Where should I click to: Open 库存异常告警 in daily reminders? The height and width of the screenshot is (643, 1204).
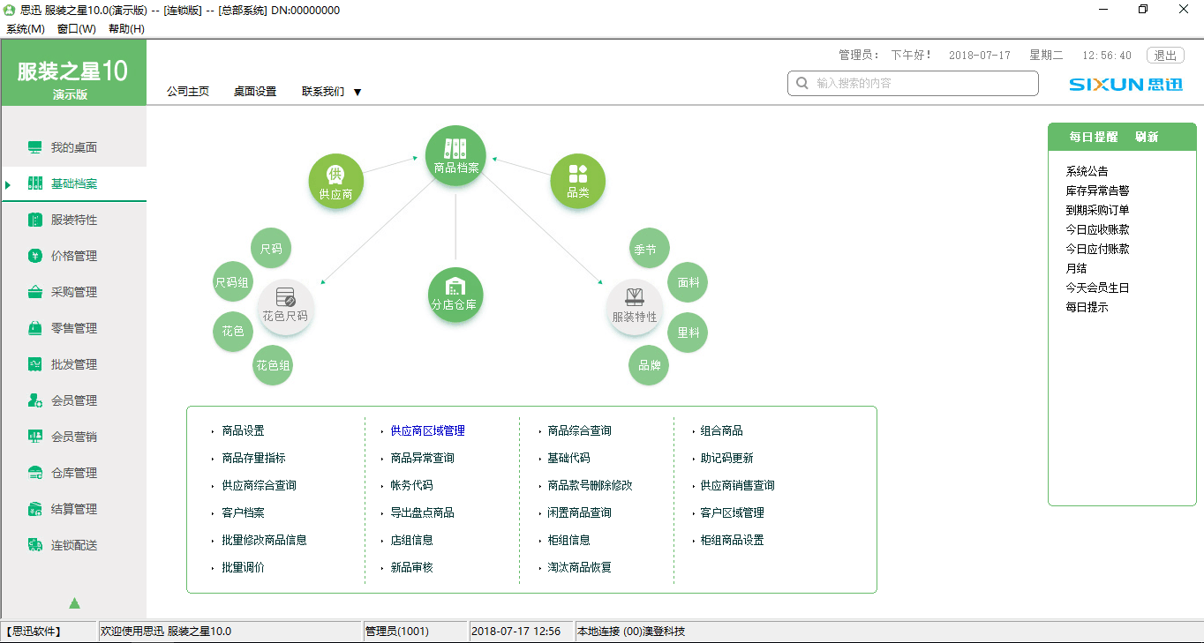pos(1097,191)
